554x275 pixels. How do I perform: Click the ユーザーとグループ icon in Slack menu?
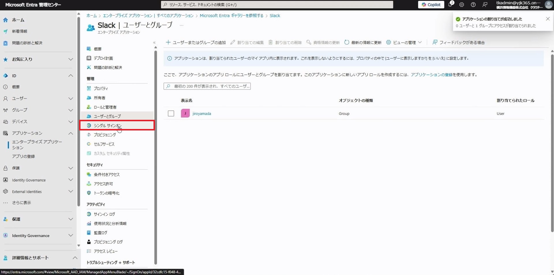click(89, 116)
